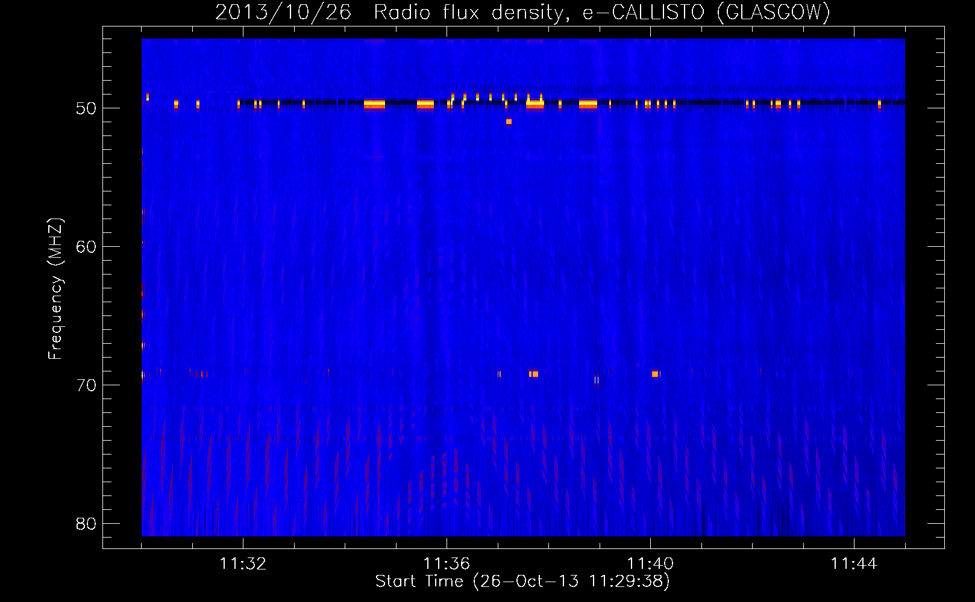Click the '70' frequency tick label
Viewport: 975px width, 602px height.
click(86, 385)
